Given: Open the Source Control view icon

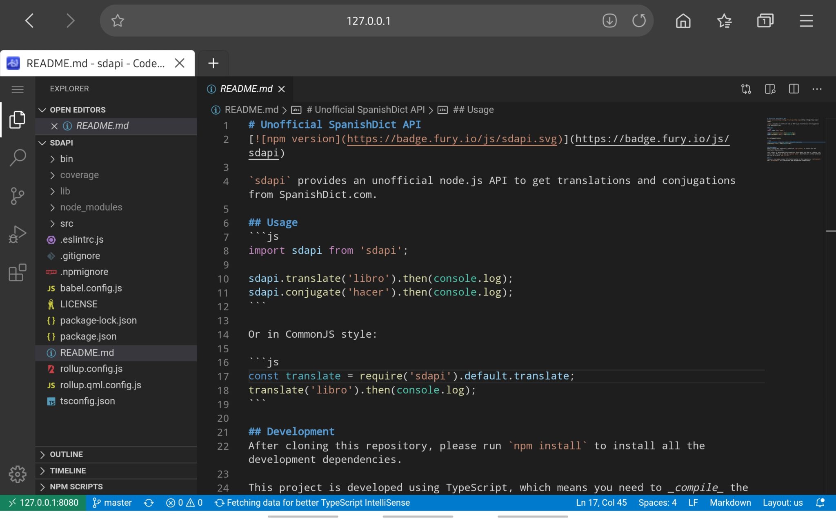Looking at the screenshot, I should click(18, 196).
